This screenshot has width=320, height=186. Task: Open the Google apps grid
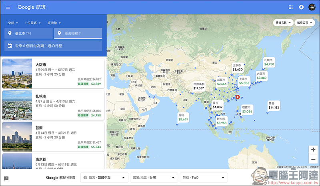[291, 7]
